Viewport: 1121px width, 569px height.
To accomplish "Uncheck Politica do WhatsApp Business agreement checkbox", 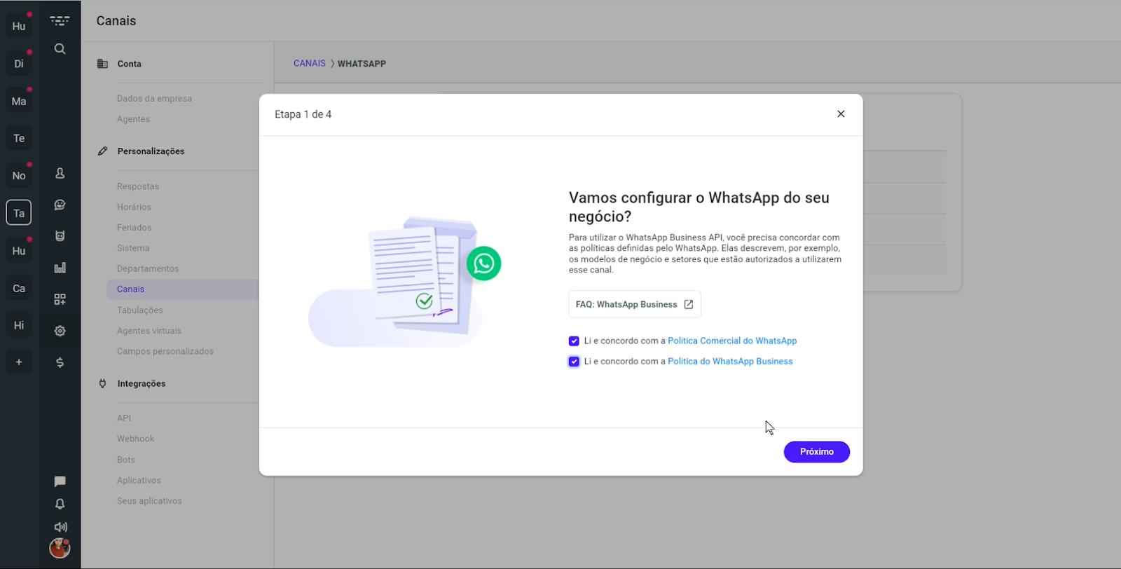I will pyautogui.click(x=574, y=362).
